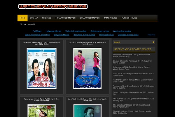Click John Wick 2014 card title
Viewport: 175px width, 117px height.
coord(87,100)
